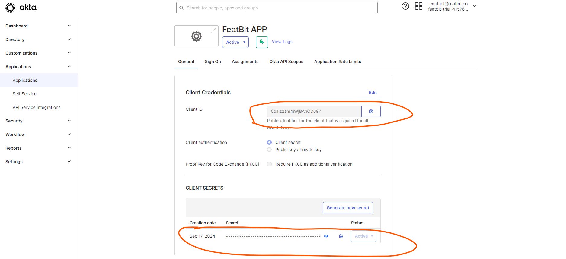Image resolution: width=566 pixels, height=259 pixels.
Task: Switch to the Sign On tab
Action: (213, 62)
